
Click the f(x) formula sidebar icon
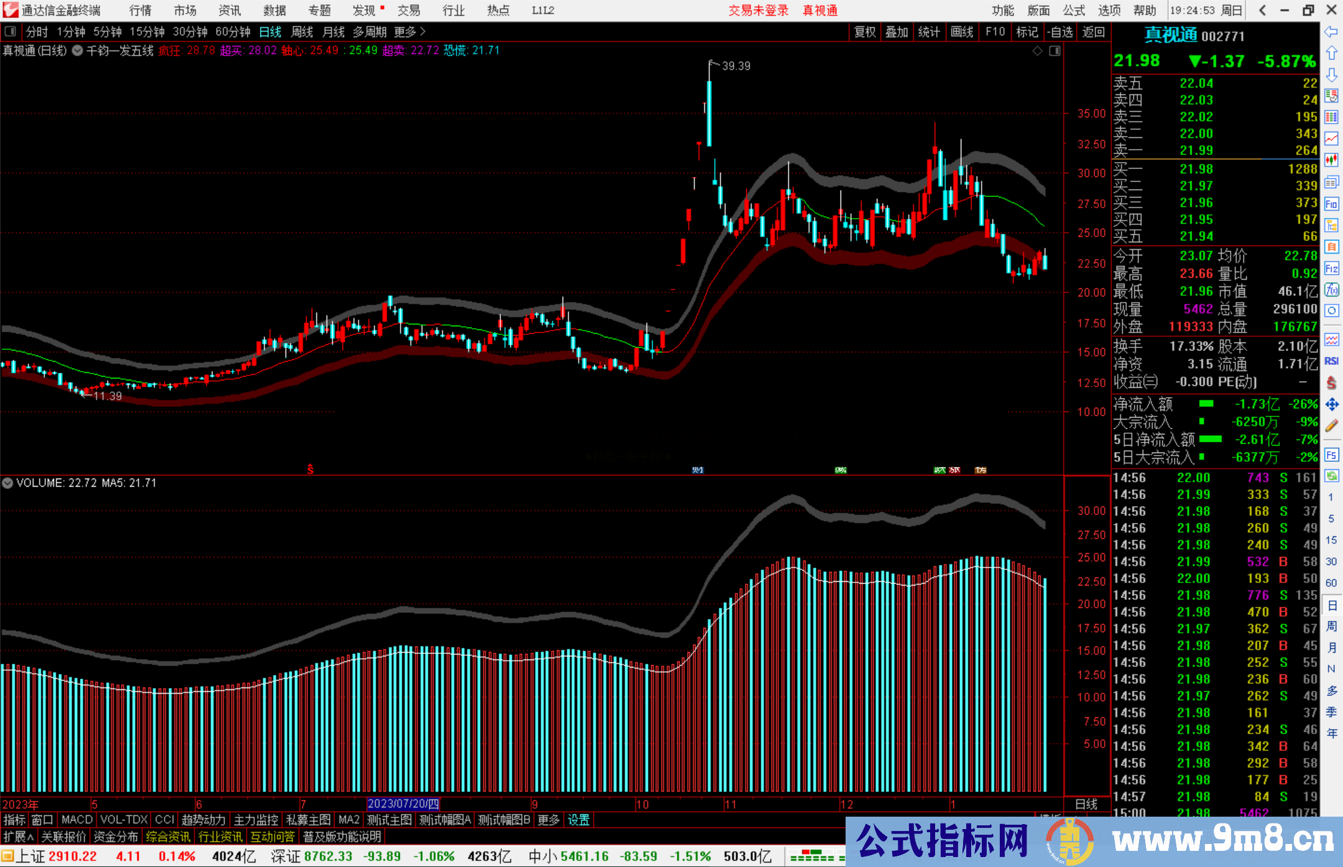(x=1331, y=290)
